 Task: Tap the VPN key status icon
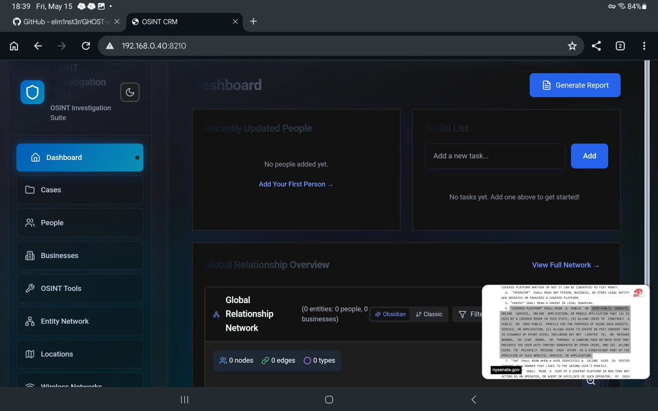point(611,6)
